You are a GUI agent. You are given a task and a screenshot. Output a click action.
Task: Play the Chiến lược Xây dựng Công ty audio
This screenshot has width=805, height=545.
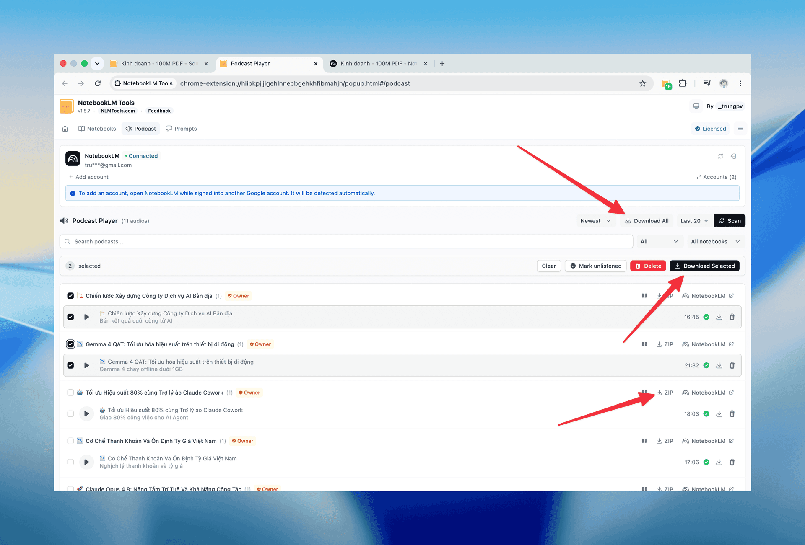pyautogui.click(x=86, y=317)
